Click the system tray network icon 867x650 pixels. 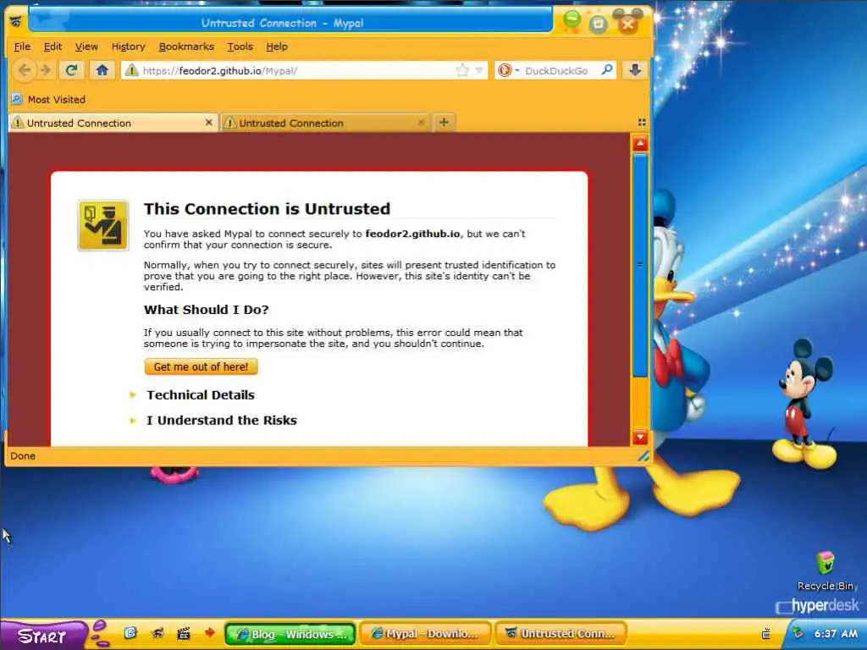pos(798,633)
